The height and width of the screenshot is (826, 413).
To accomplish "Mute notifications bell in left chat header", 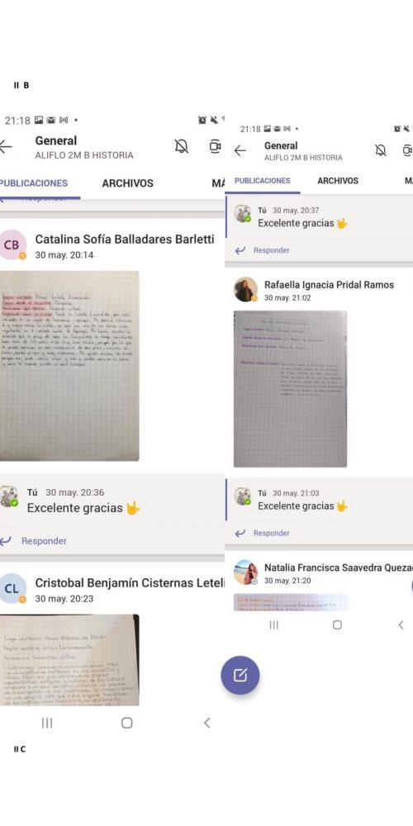I will click(x=181, y=146).
